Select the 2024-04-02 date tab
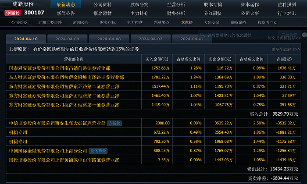 click(x=150, y=39)
